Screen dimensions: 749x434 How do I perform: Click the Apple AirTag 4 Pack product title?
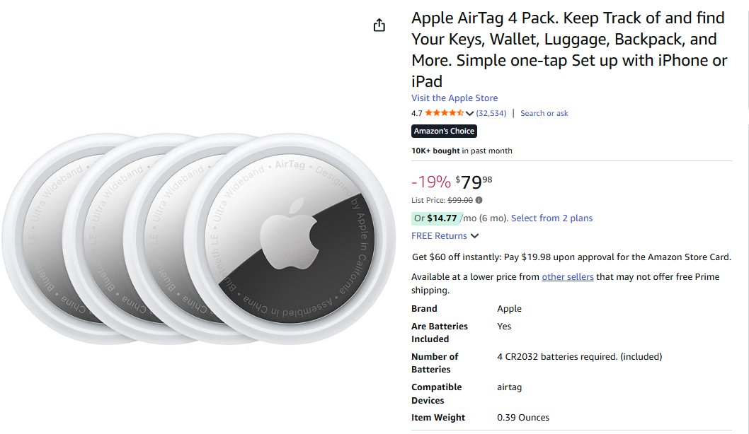[x=569, y=49]
